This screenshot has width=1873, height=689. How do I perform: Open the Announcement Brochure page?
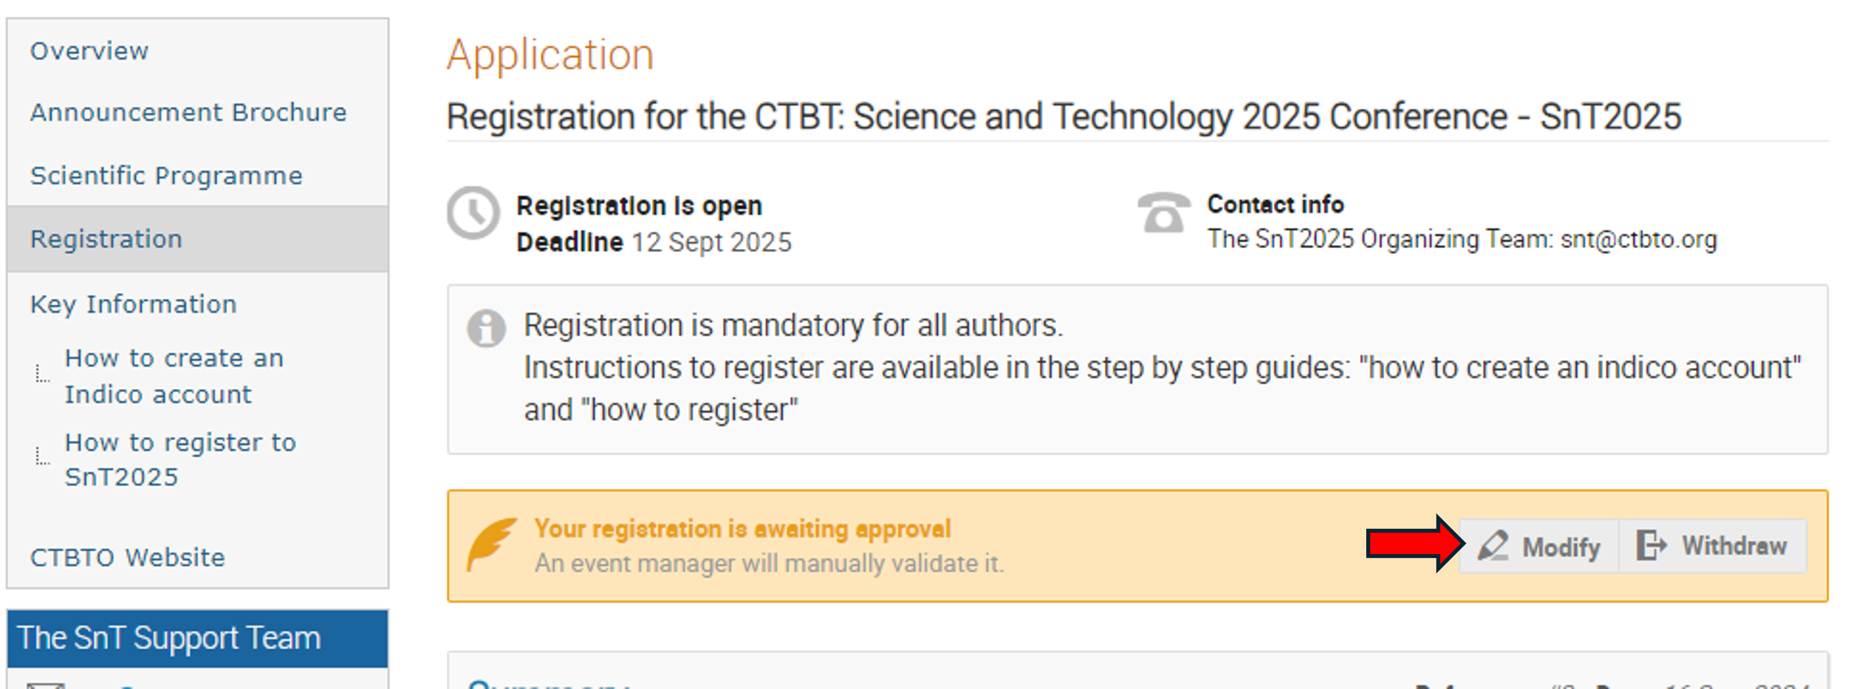188,113
